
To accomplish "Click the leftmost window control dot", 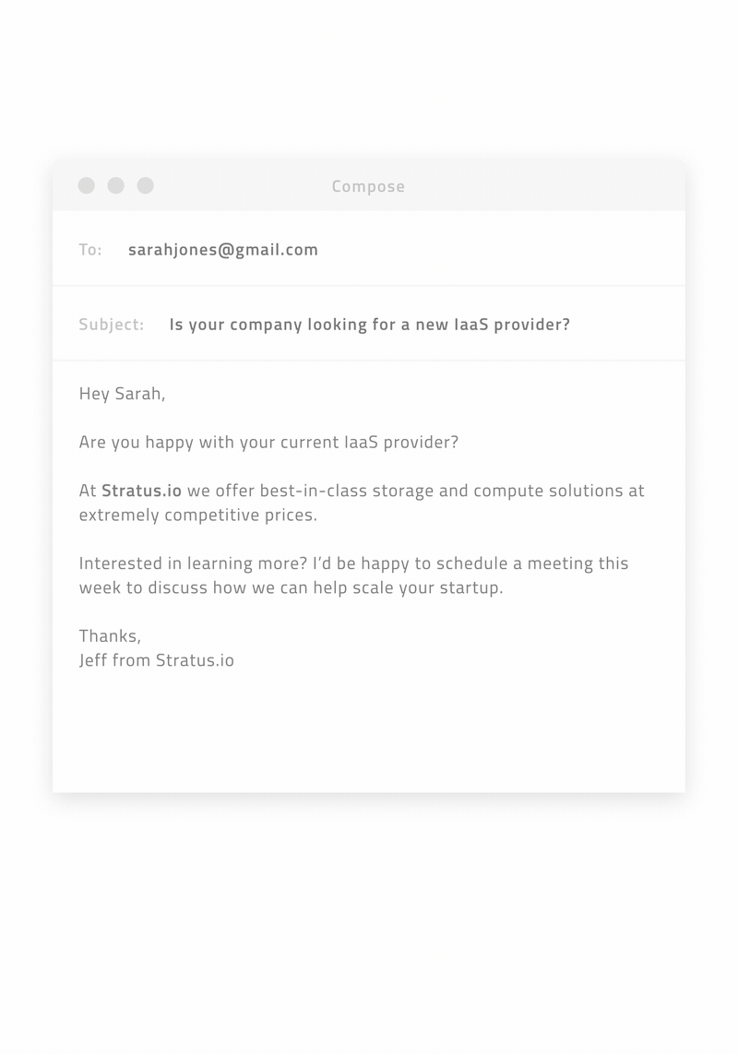I will click(87, 185).
